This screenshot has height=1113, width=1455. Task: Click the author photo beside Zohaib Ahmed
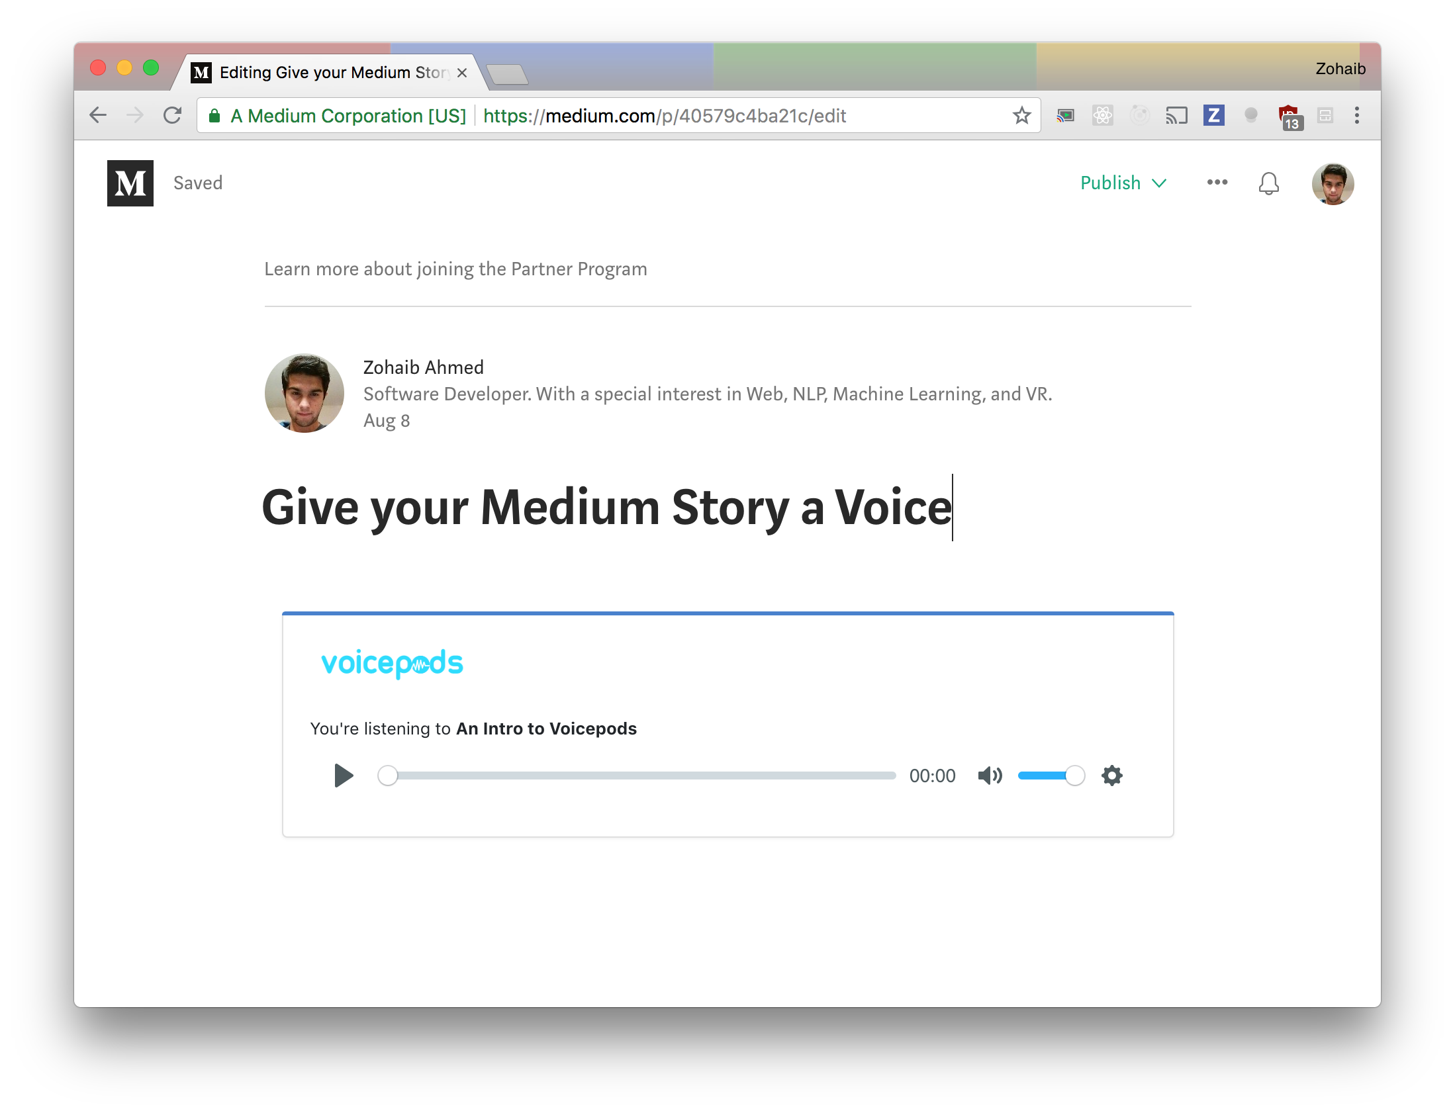point(304,393)
